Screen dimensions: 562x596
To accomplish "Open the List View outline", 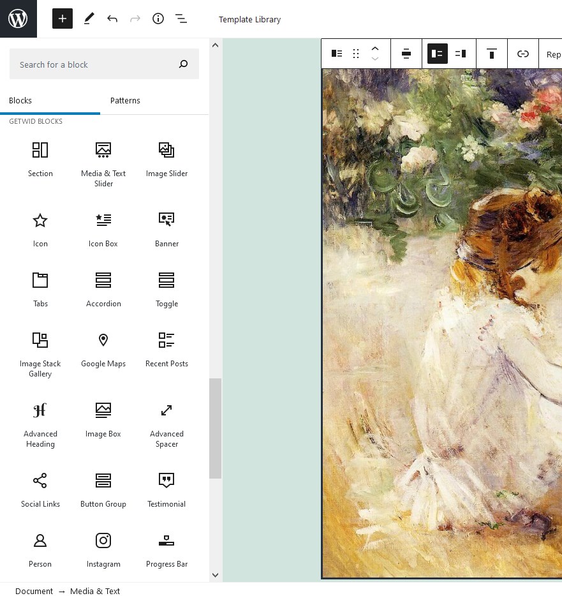I will coord(181,19).
